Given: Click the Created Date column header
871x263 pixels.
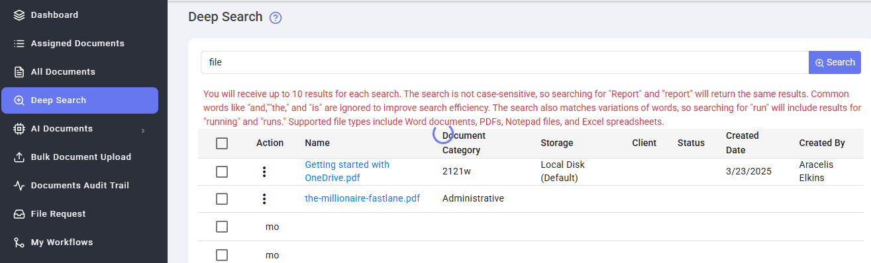Looking at the screenshot, I should [x=743, y=143].
